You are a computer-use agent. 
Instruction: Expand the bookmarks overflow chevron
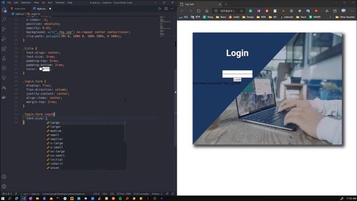tap(330, 17)
